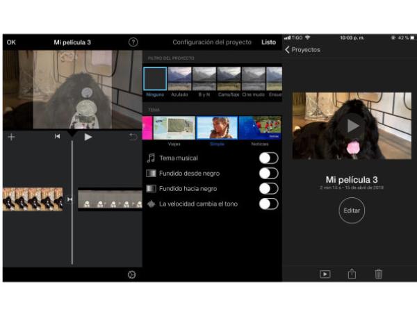Play the timeline preview

88,137
